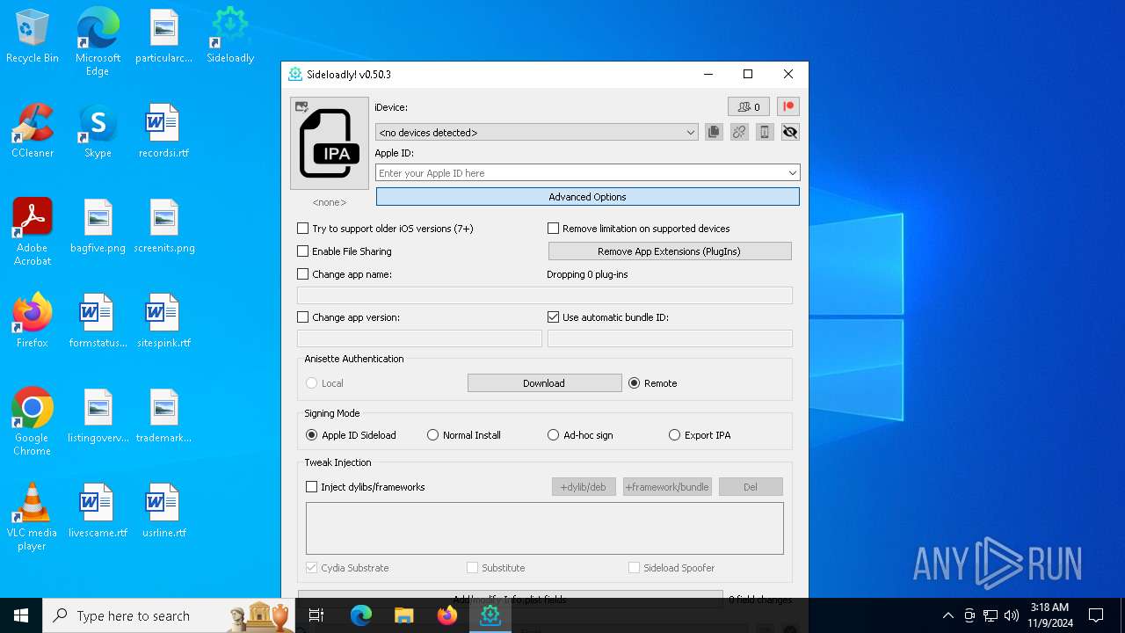
Task: Open the iDevice selection dropdown
Action: [x=537, y=133]
